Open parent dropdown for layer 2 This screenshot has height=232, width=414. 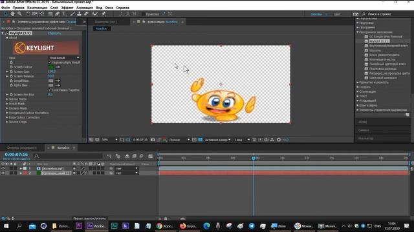pyautogui.click(x=127, y=173)
